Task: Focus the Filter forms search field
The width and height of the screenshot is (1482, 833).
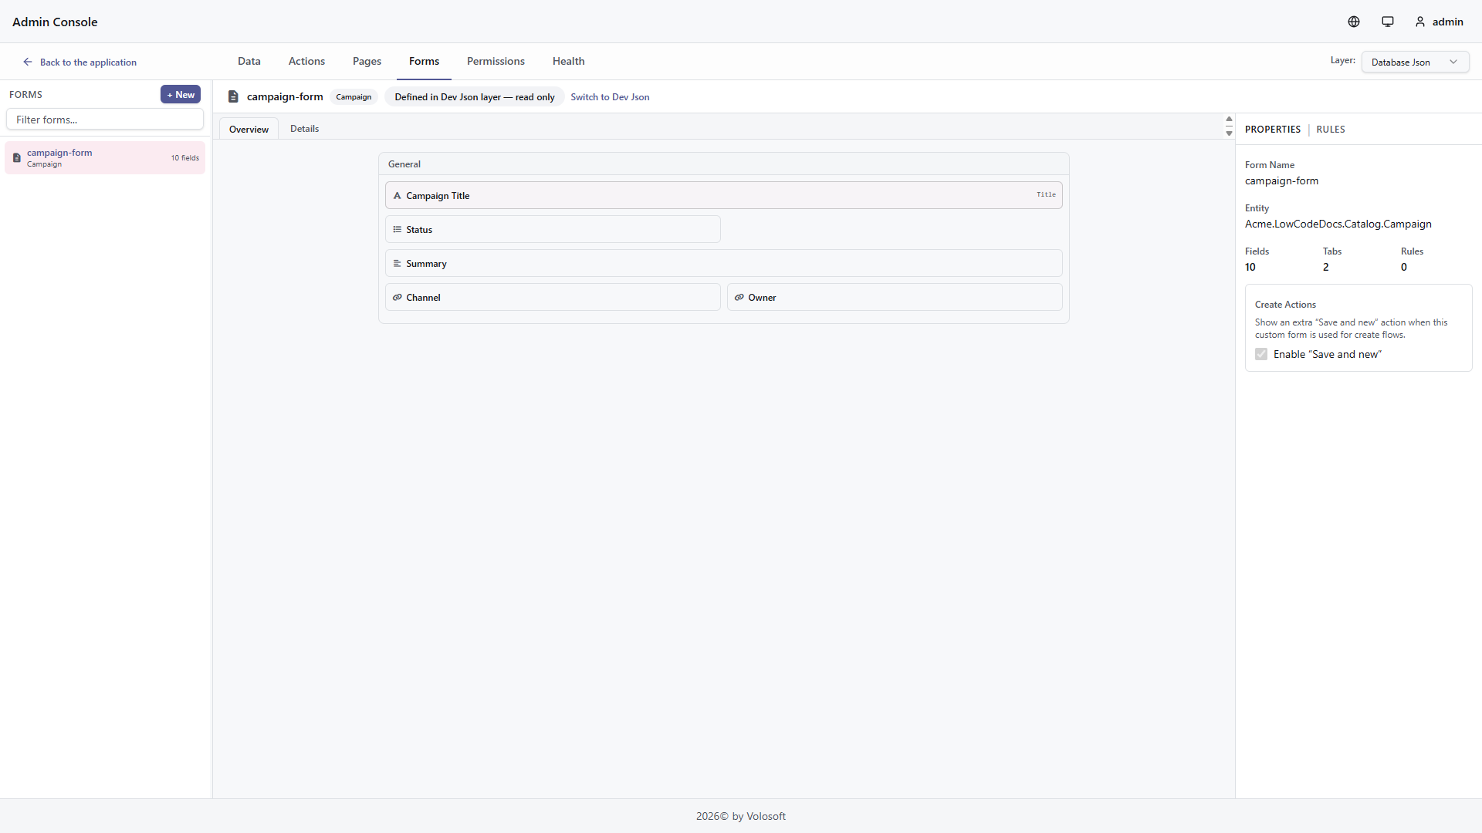Action: coord(105,120)
